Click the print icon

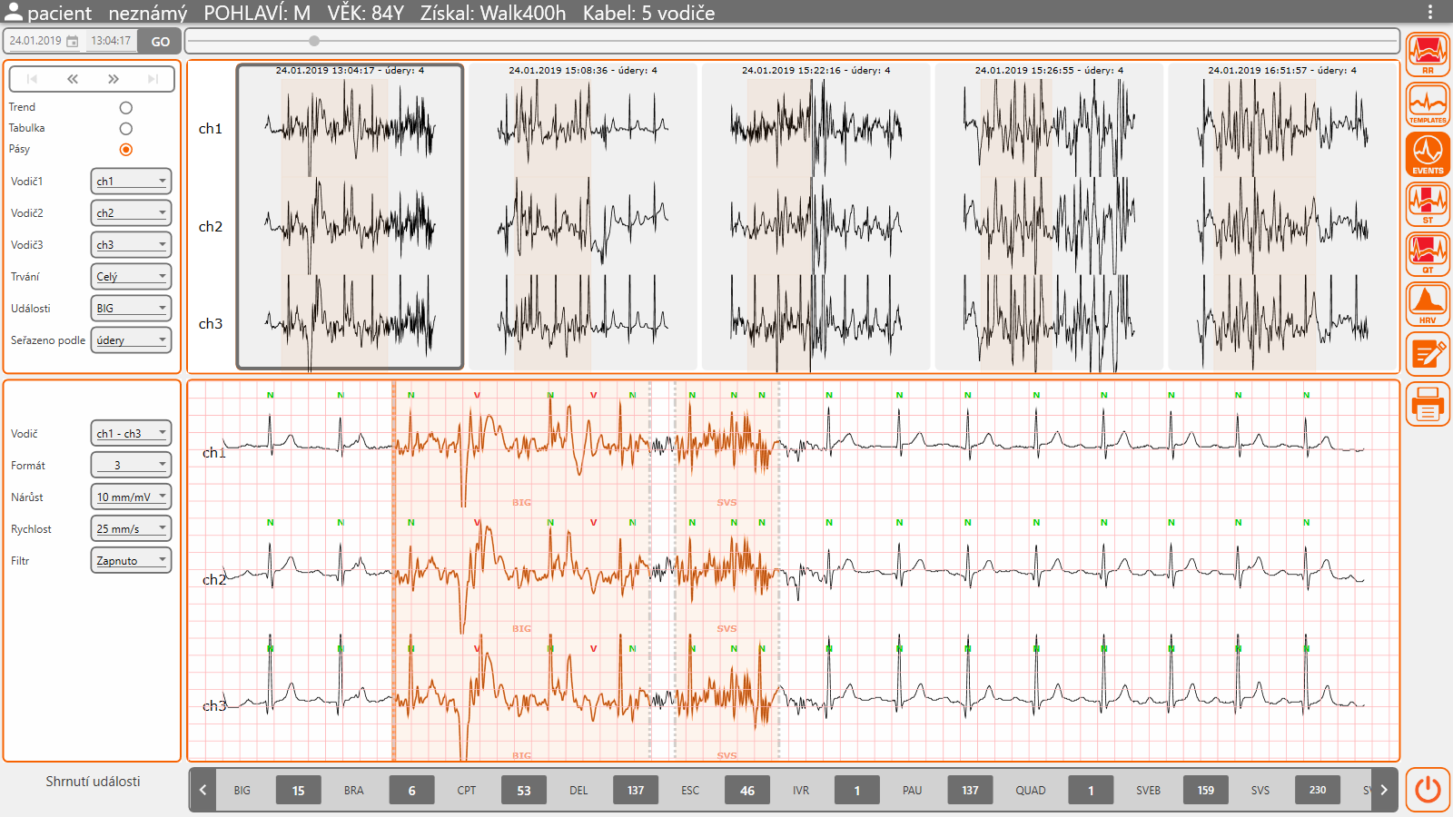(x=1428, y=404)
